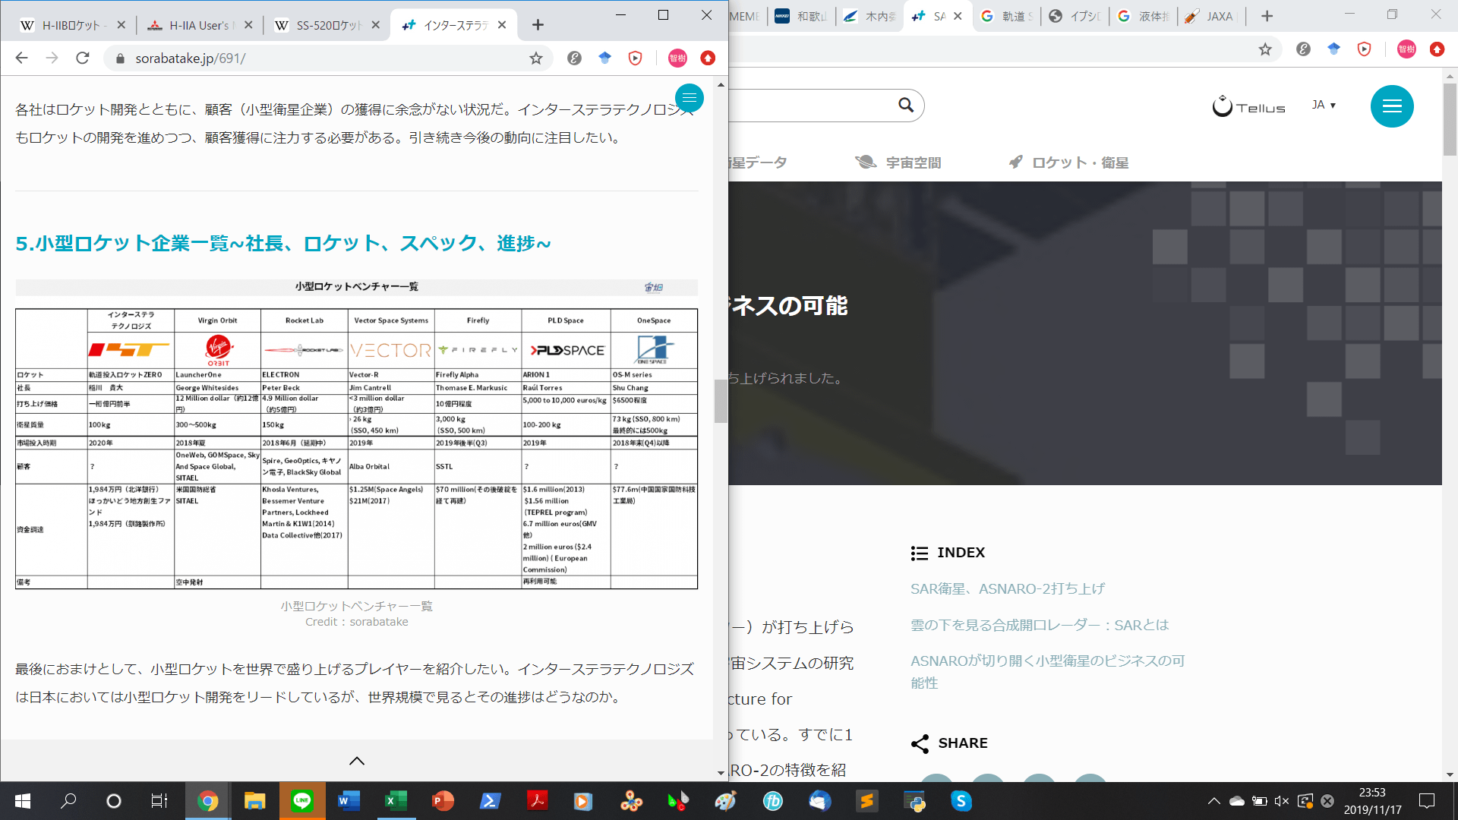Open Windows taskbar search

[68, 801]
